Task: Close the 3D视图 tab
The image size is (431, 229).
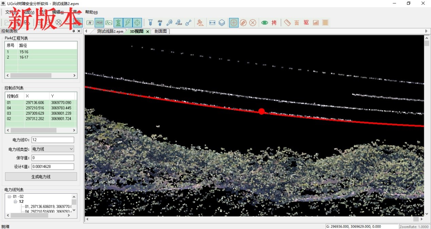Action: 148,32
